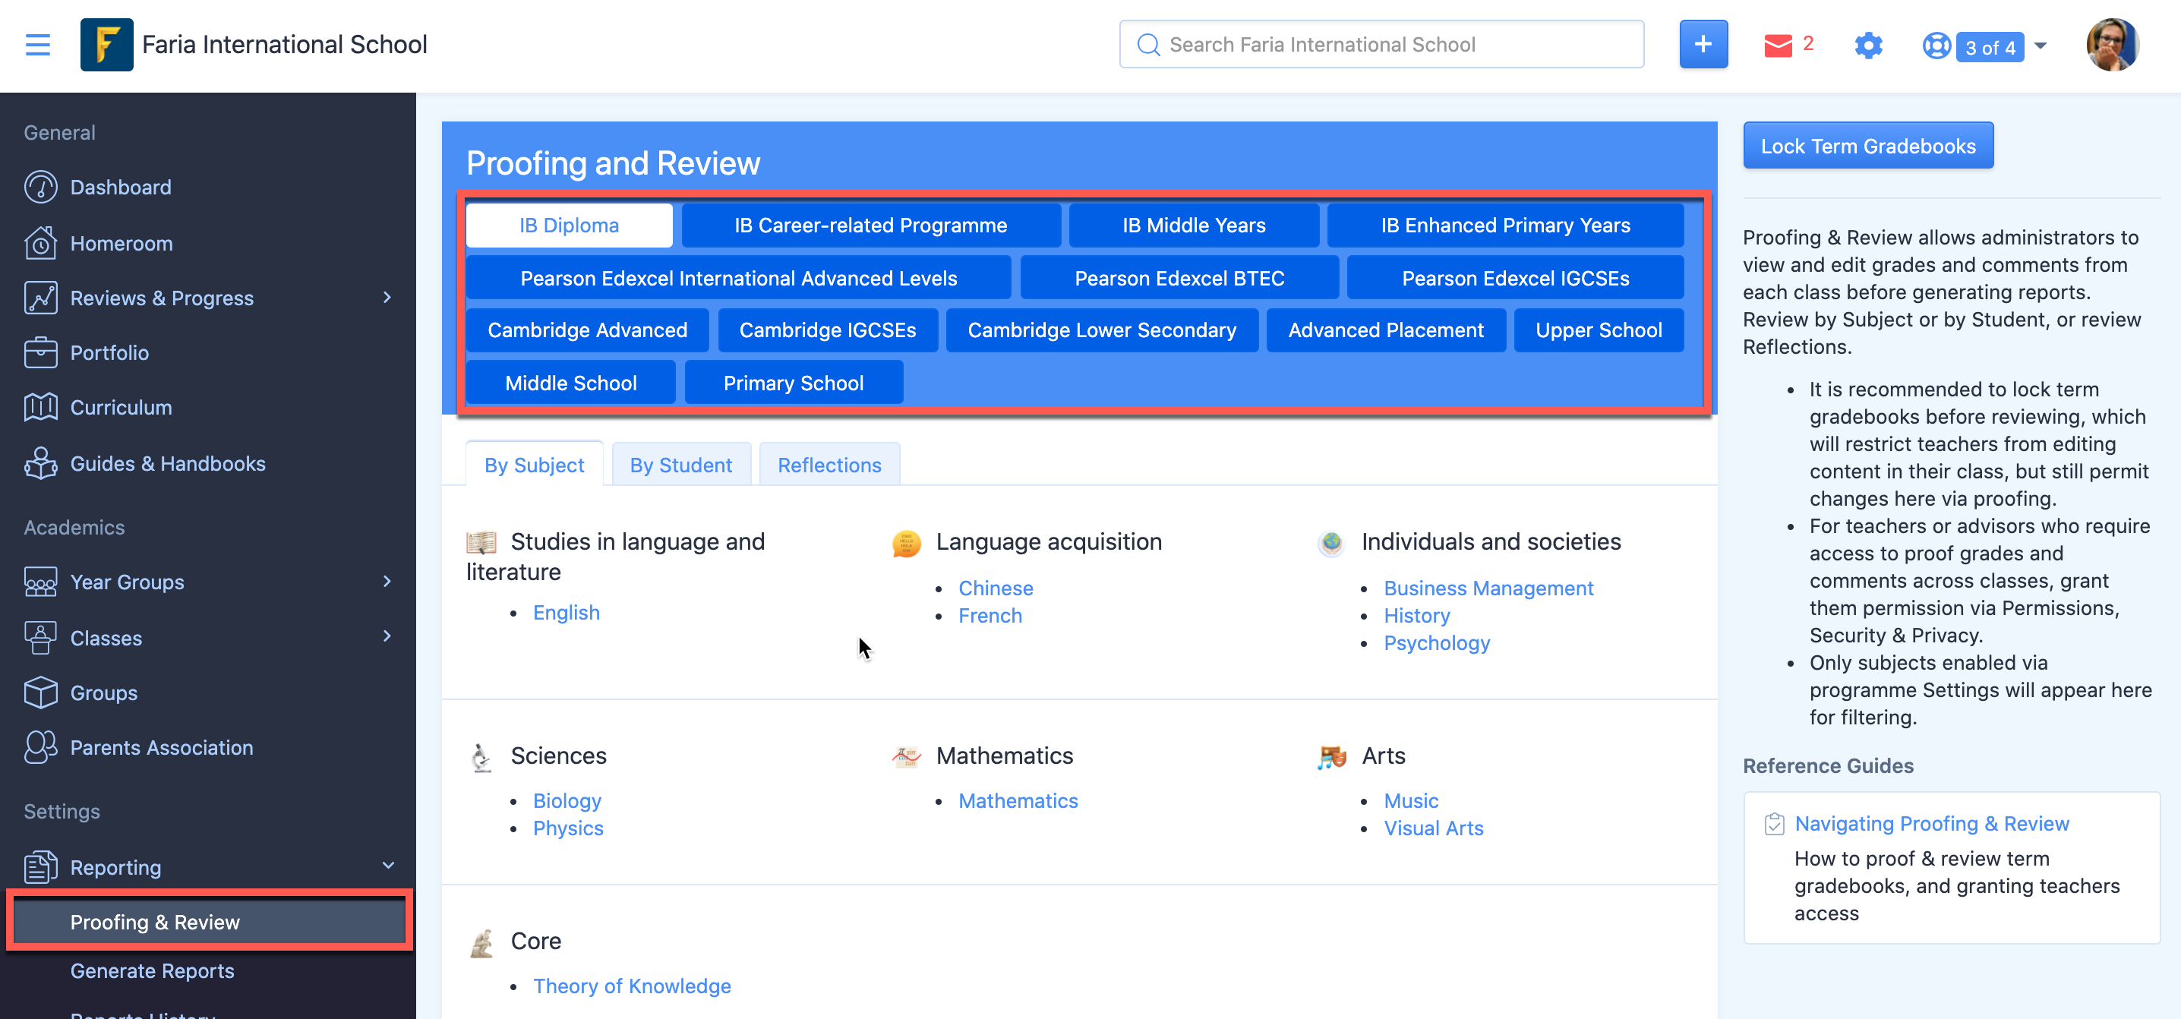Select the IB Diploma programme
This screenshot has height=1019, width=2181.
pyautogui.click(x=569, y=225)
